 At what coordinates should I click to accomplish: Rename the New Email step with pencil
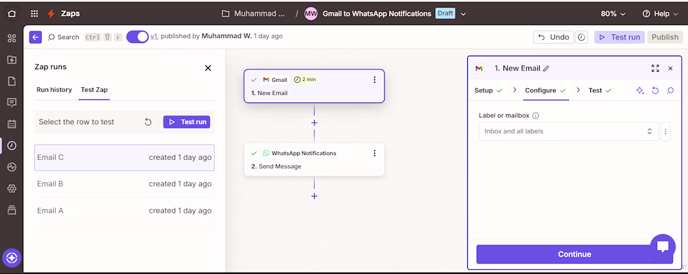pos(546,68)
